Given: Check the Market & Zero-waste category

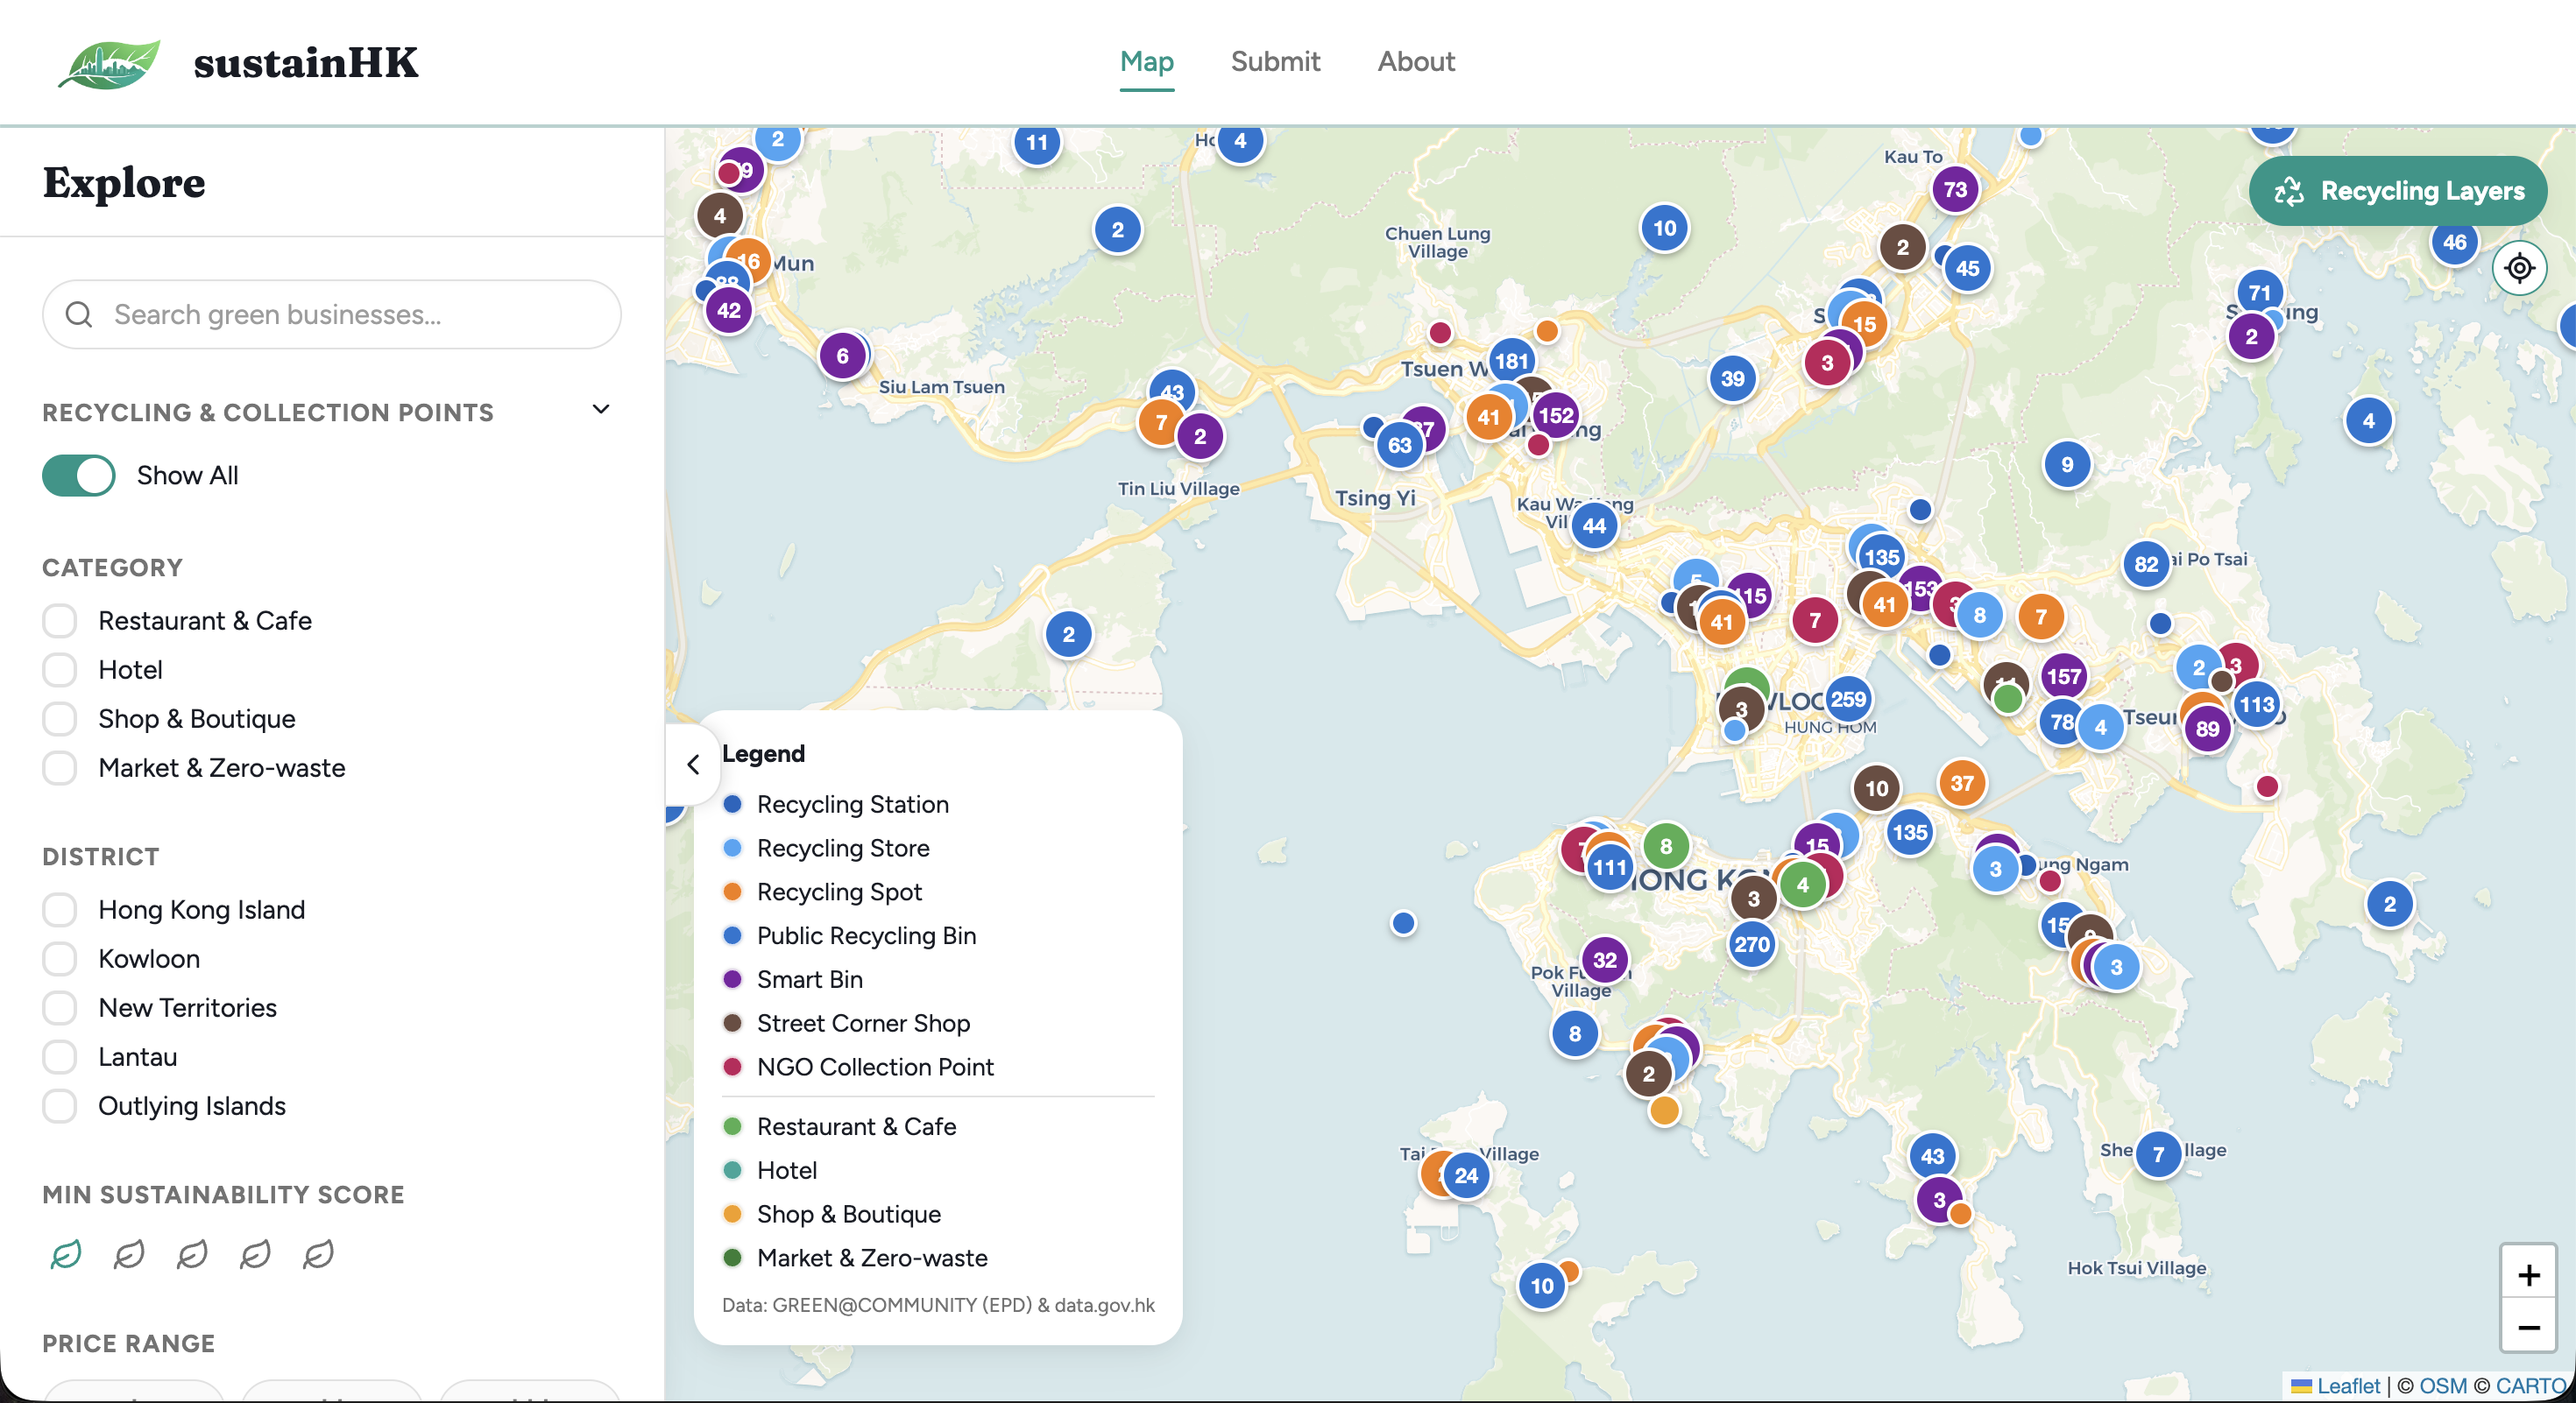Looking at the screenshot, I should coord(60,766).
